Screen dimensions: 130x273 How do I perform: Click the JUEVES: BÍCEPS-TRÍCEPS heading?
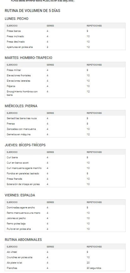click(x=25, y=145)
